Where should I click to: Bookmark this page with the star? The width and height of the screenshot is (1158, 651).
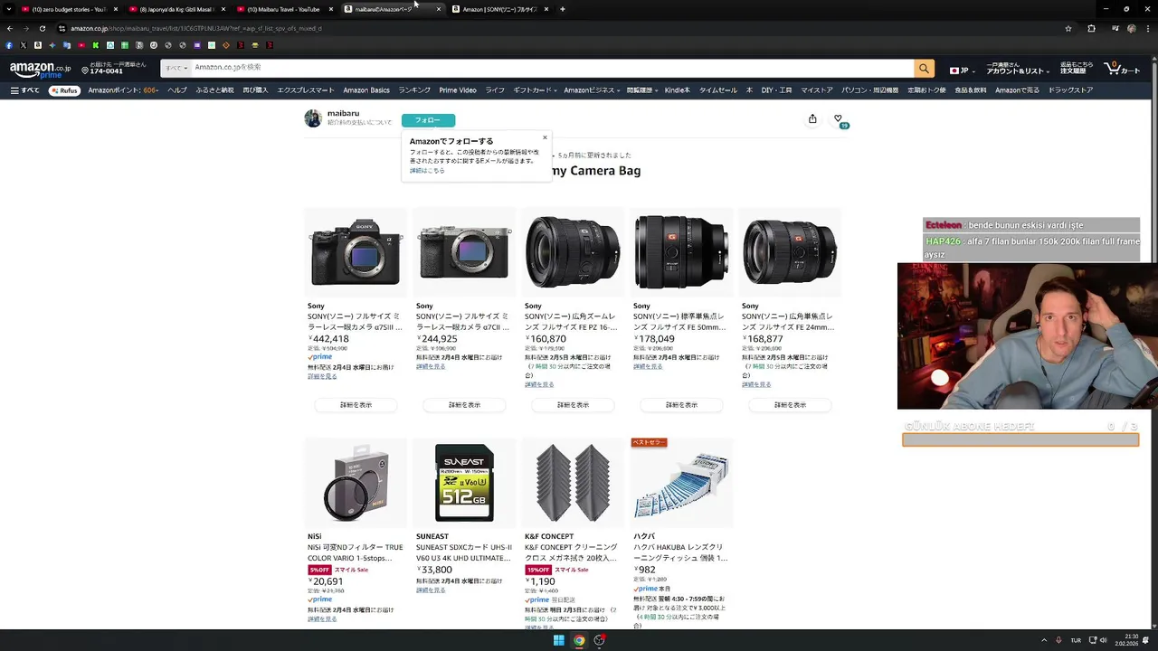pyautogui.click(x=1068, y=28)
